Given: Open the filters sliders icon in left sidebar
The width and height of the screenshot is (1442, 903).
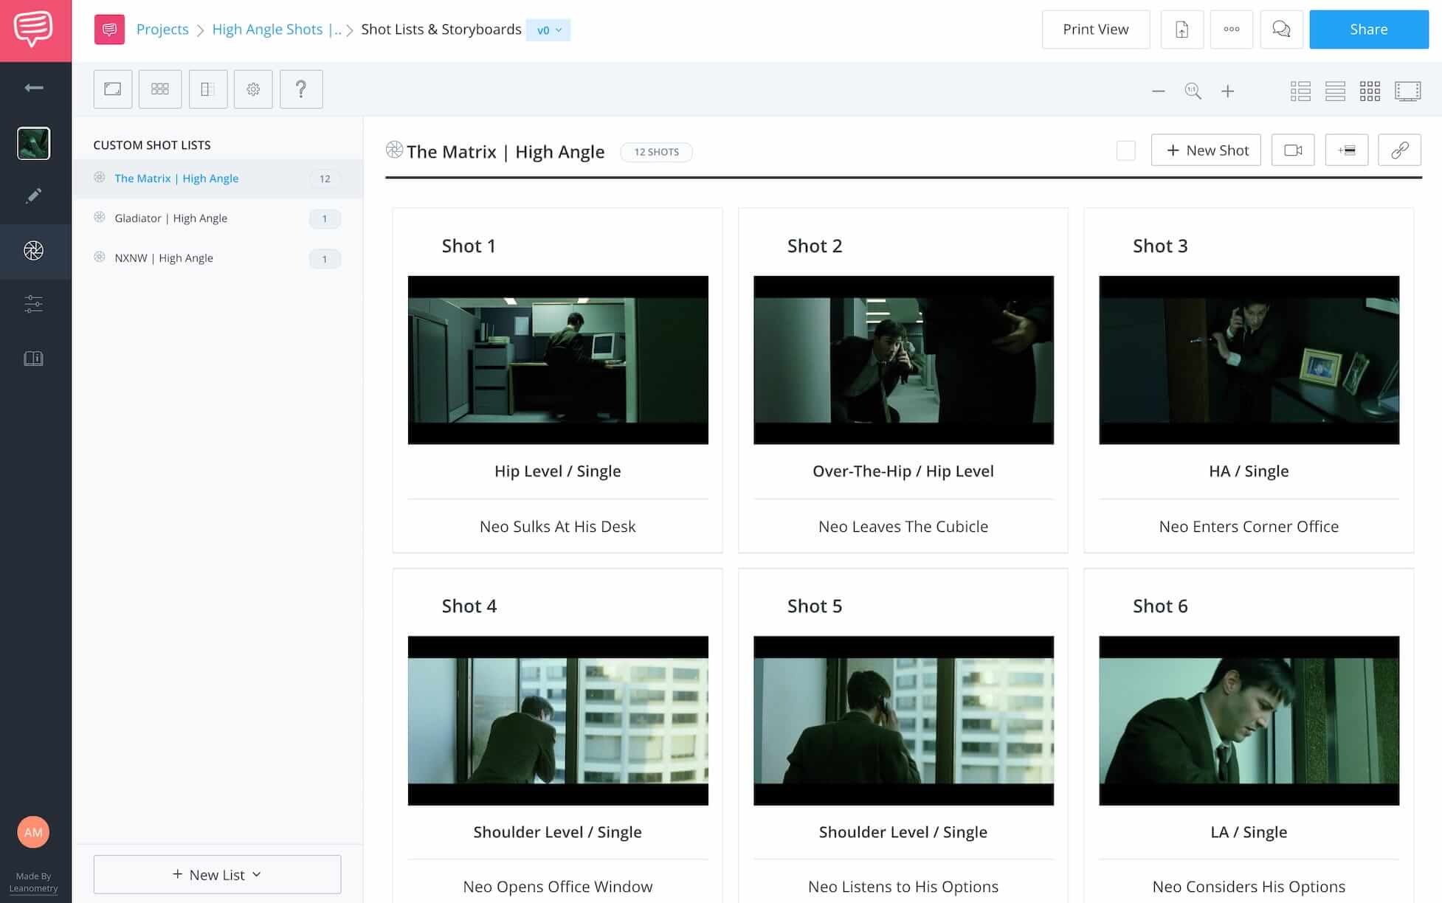Looking at the screenshot, I should 34,304.
